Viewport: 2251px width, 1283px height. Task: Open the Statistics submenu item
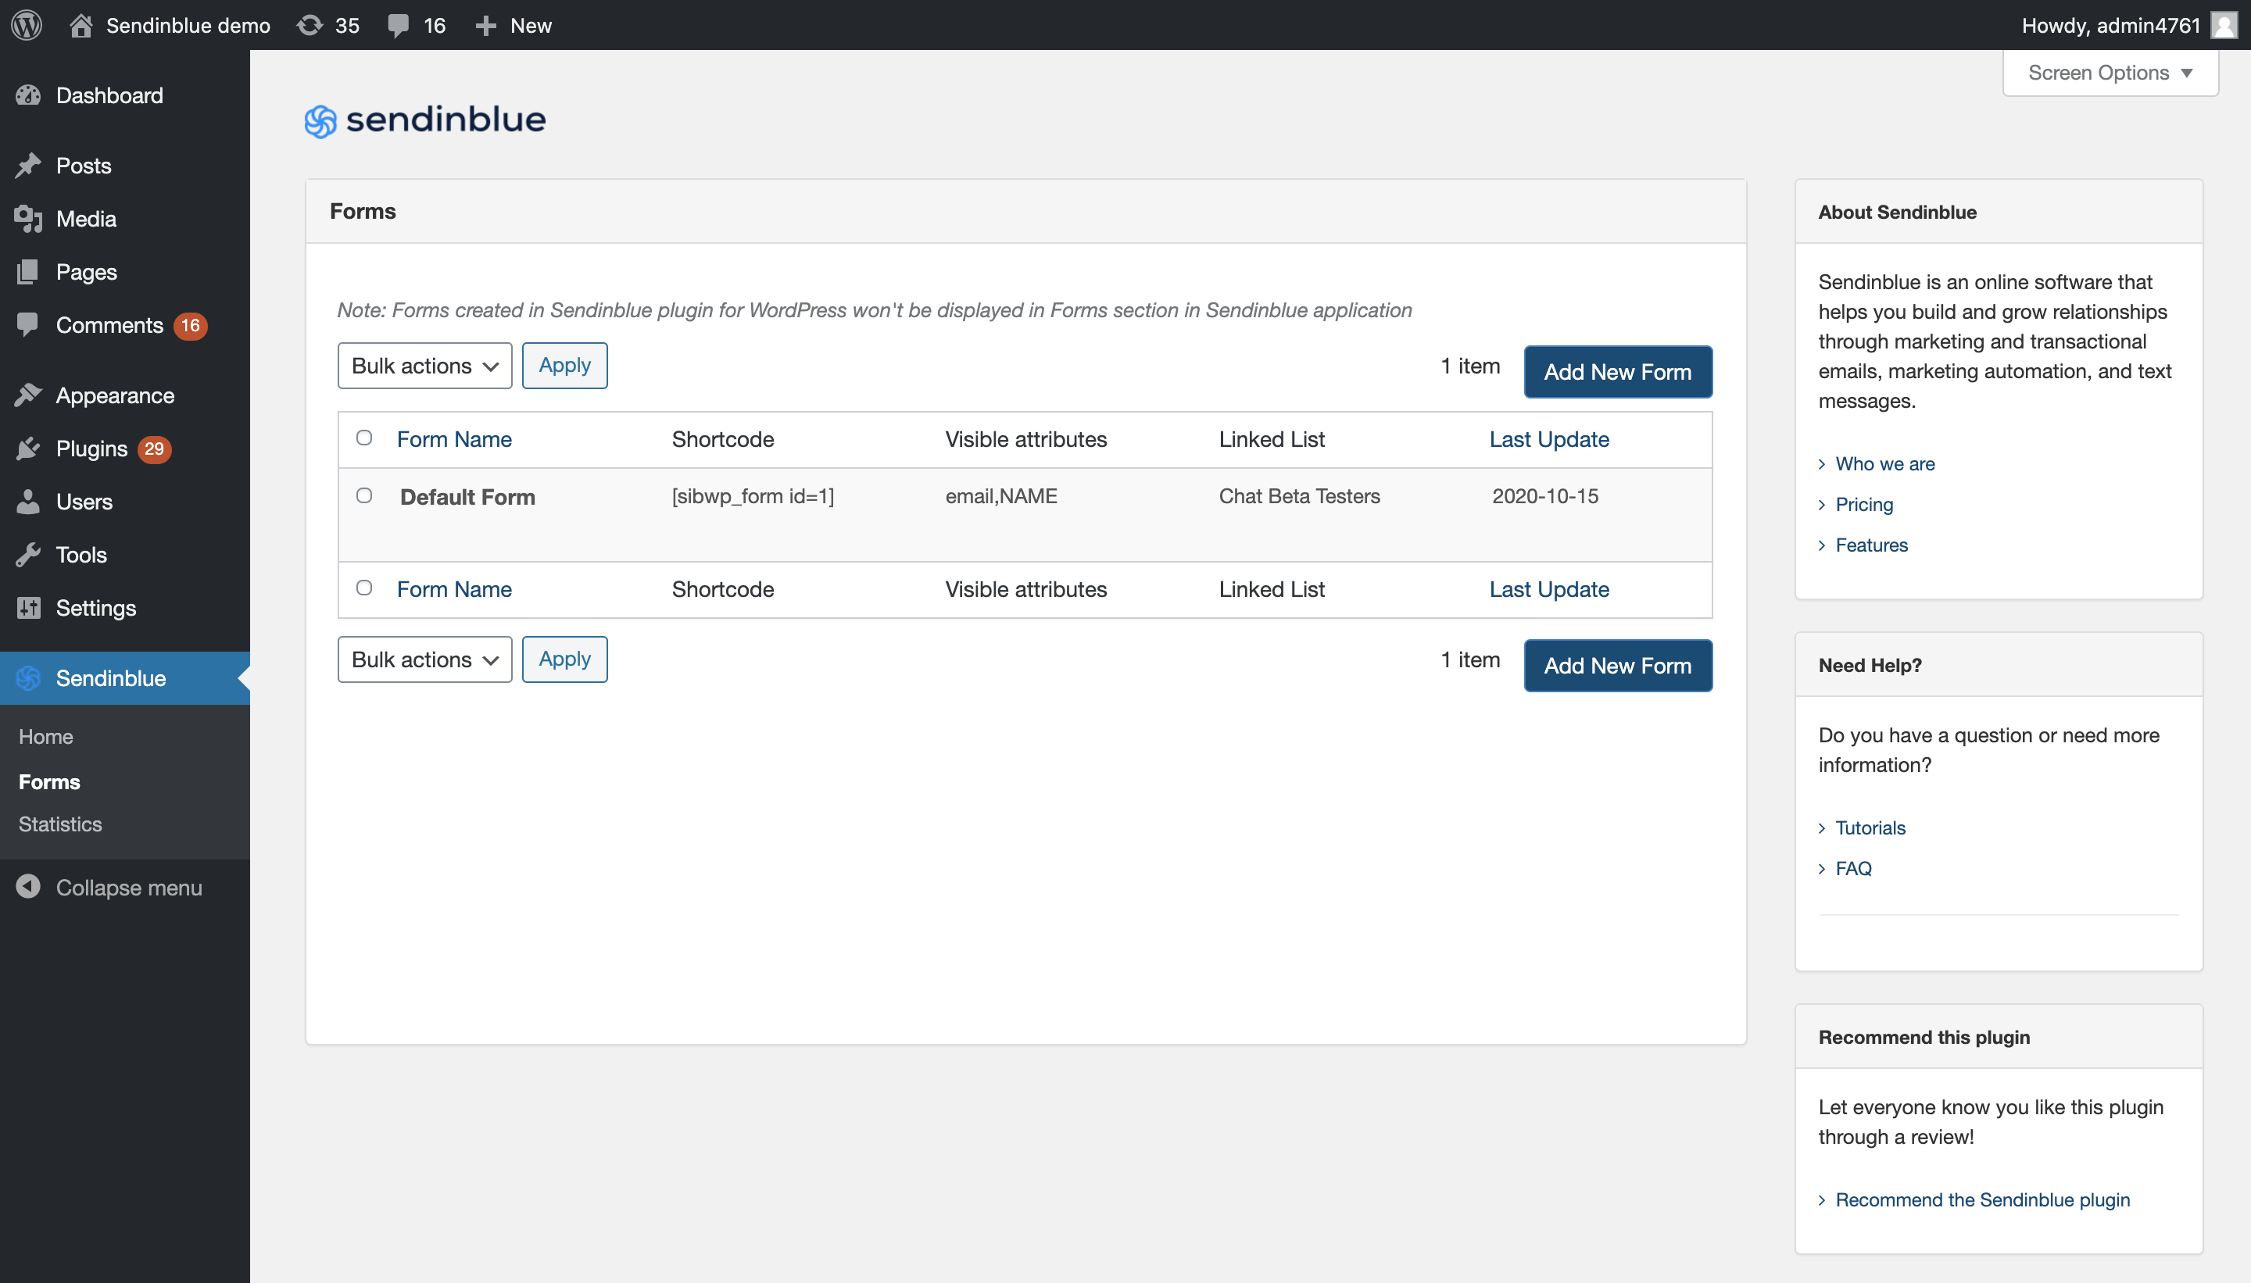pos(60,824)
